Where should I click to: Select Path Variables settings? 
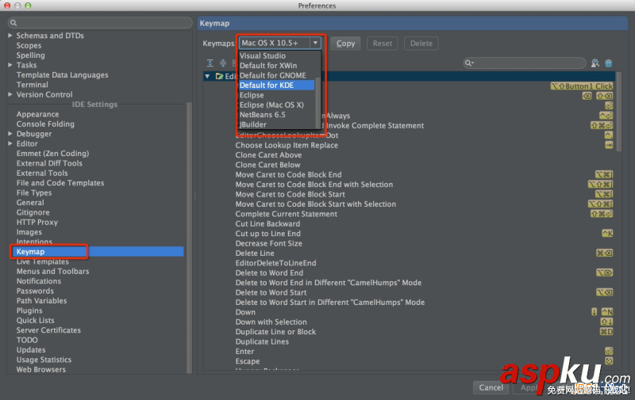pos(42,301)
